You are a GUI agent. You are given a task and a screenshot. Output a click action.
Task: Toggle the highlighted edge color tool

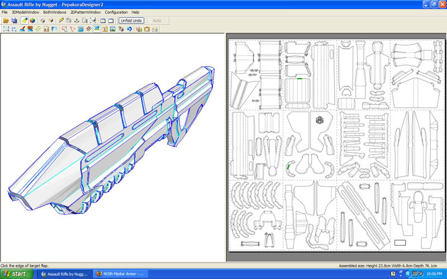[97, 29]
